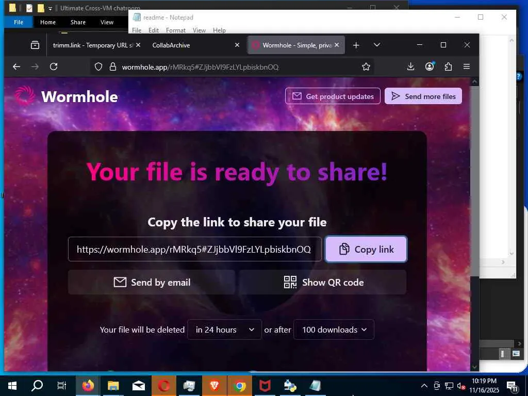
Task: Open File Explorer File tab
Action: 19,22
